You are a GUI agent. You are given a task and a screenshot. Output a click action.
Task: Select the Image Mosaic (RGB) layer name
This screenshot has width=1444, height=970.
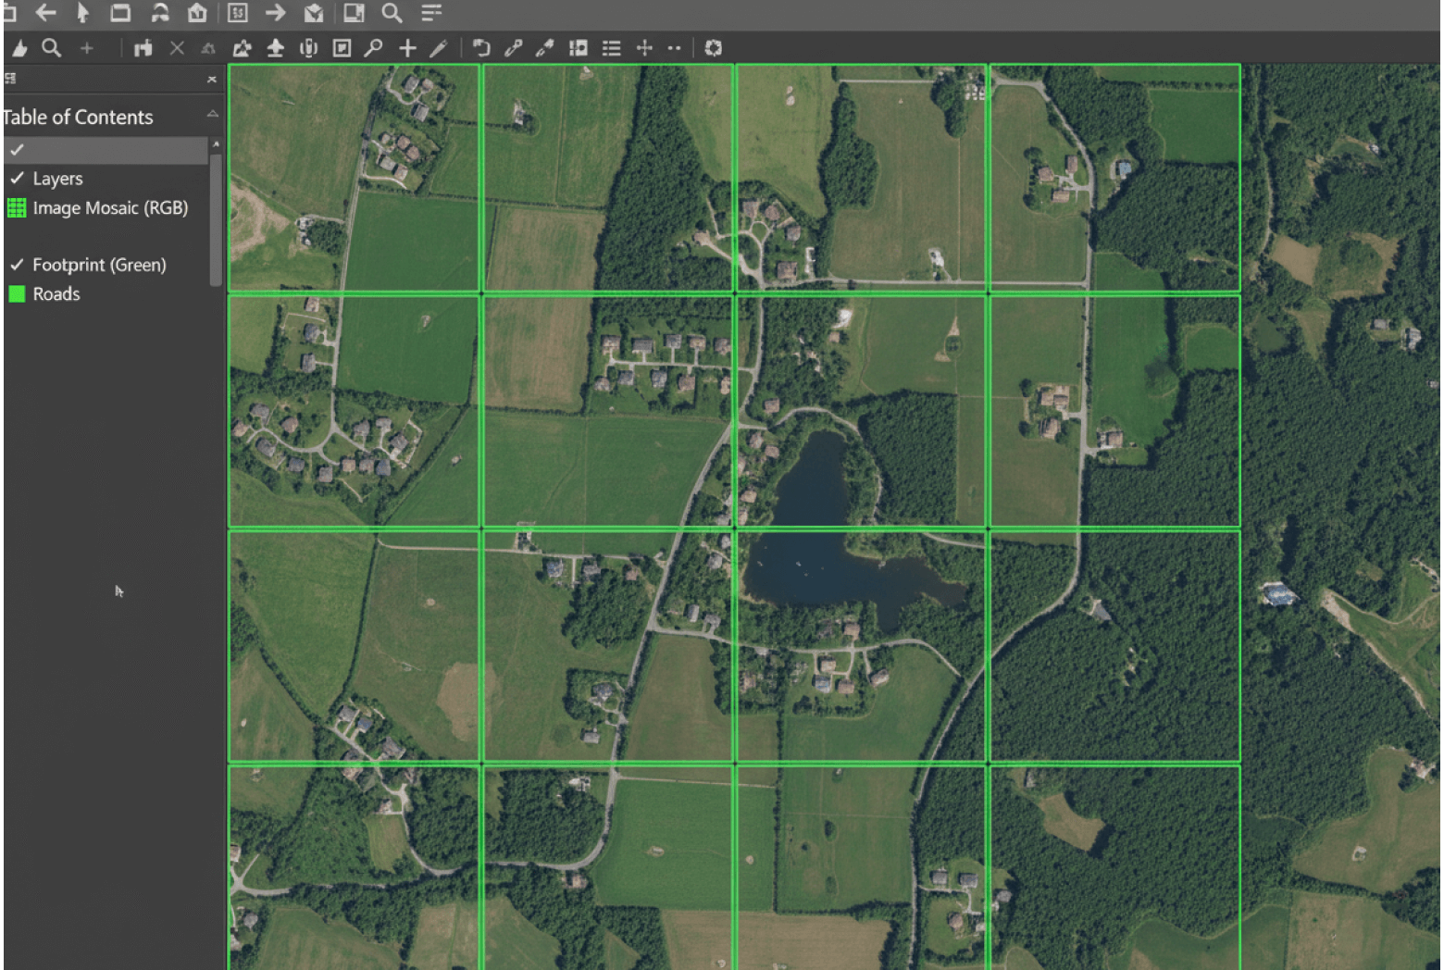110,207
